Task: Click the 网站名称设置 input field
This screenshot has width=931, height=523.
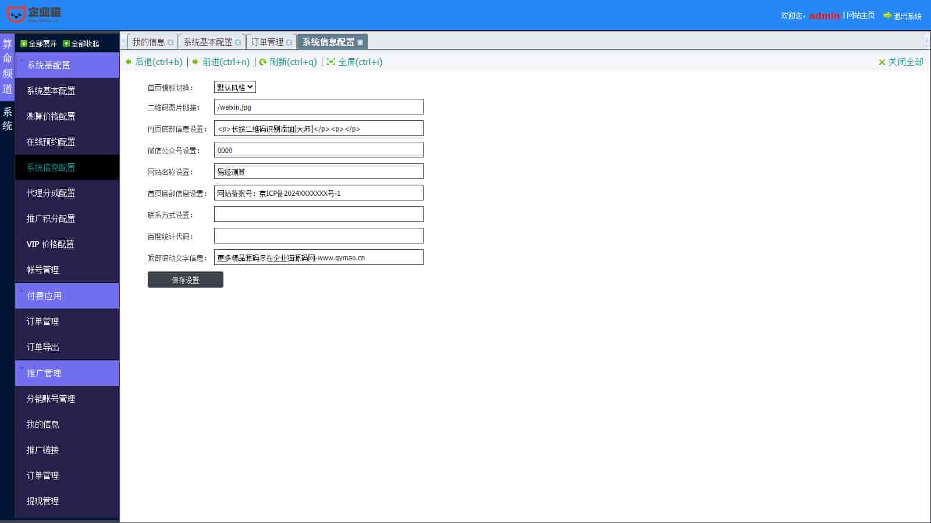Action: (319, 171)
